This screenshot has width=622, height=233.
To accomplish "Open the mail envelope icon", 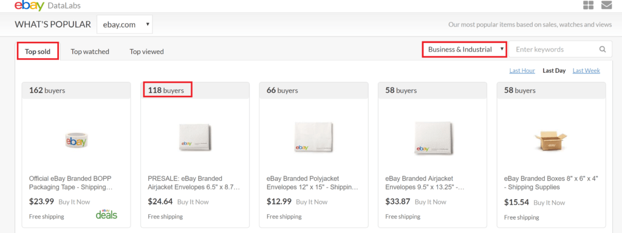I will pos(606,5).
